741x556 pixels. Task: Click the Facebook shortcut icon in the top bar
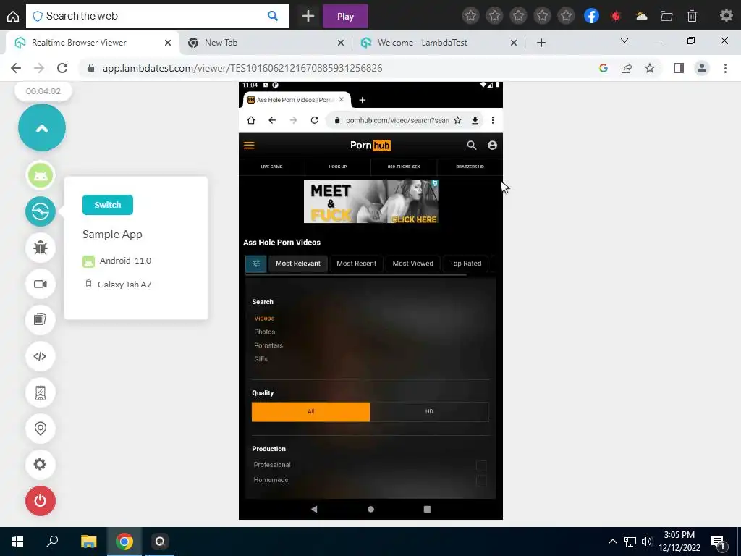coord(591,16)
